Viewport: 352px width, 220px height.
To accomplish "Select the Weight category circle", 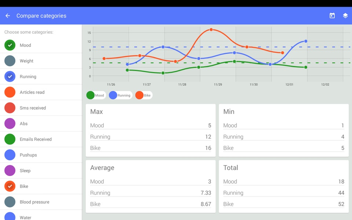I will coord(10,61).
